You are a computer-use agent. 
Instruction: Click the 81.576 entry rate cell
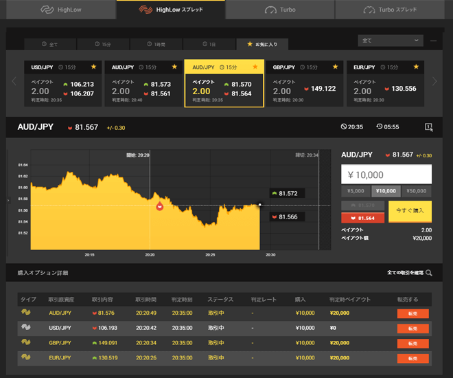(x=104, y=313)
